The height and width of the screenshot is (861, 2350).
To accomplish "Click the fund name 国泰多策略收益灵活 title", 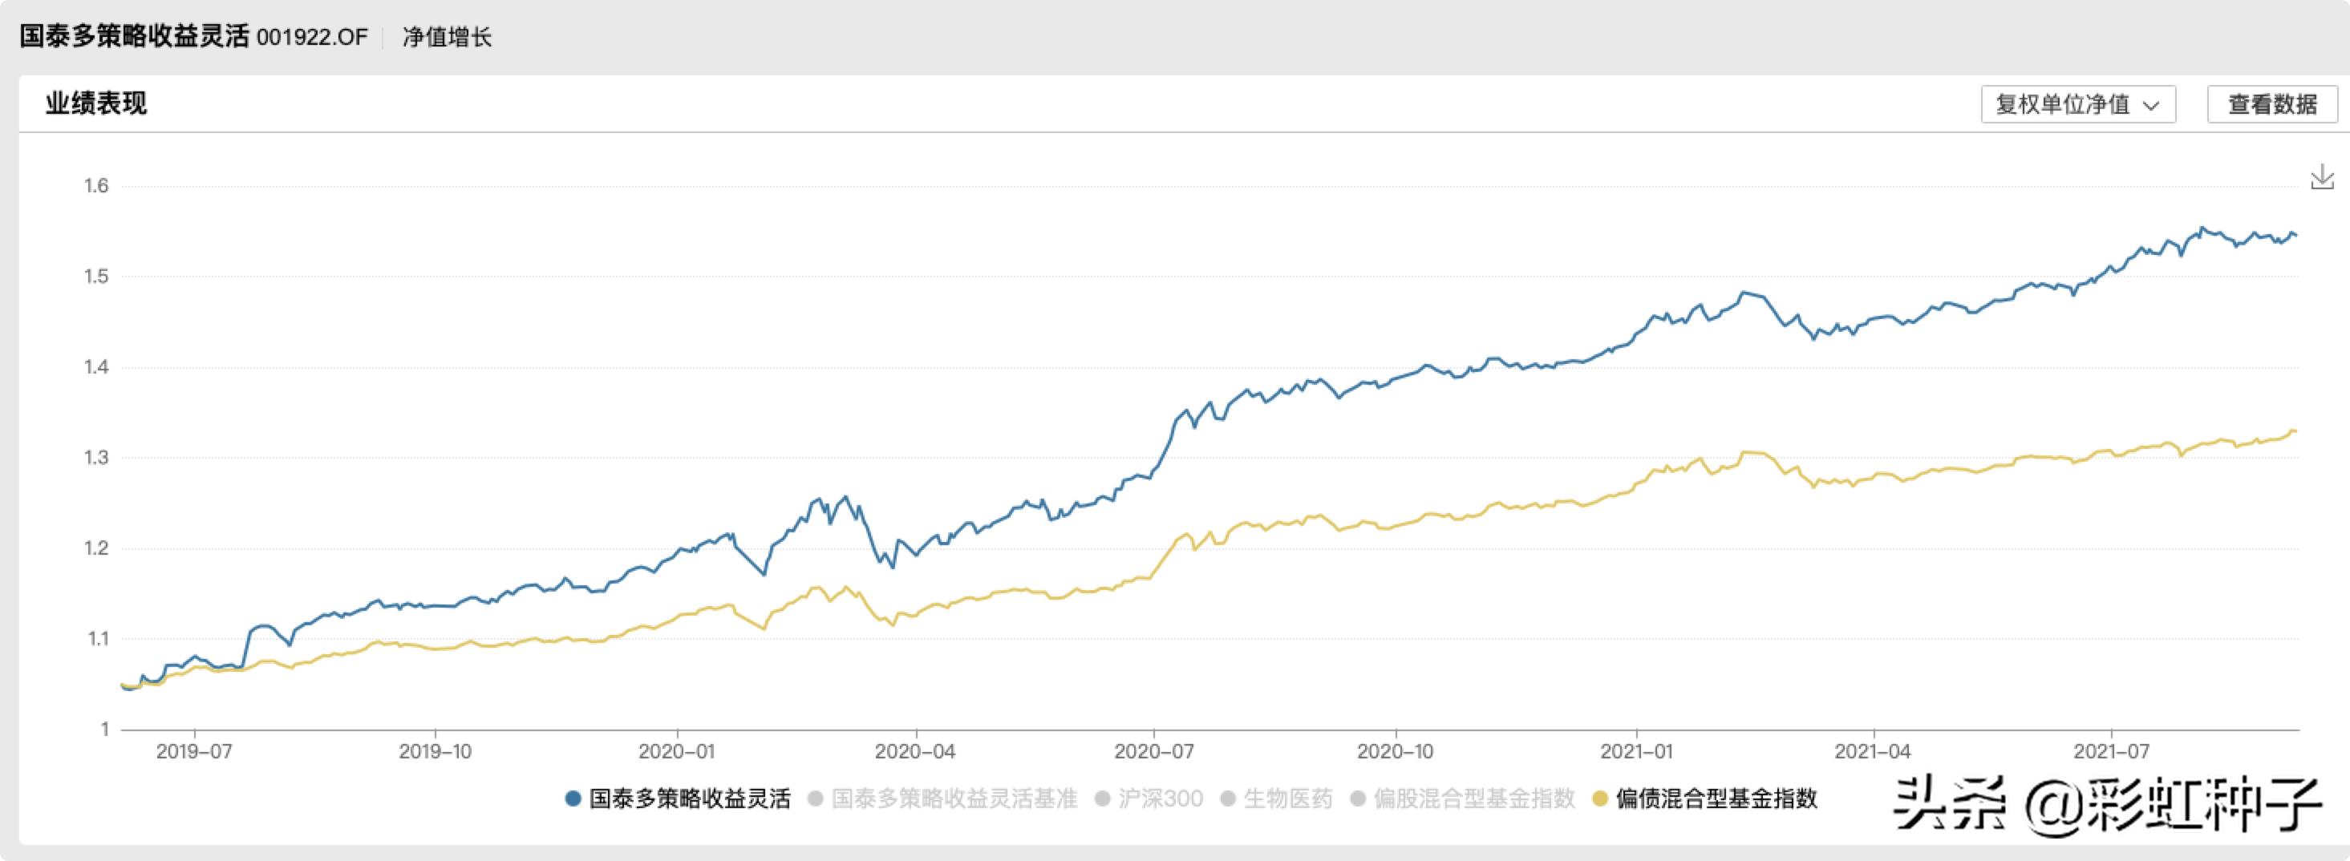I will point(134,37).
